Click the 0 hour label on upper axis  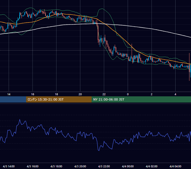(x=128, y=94)
